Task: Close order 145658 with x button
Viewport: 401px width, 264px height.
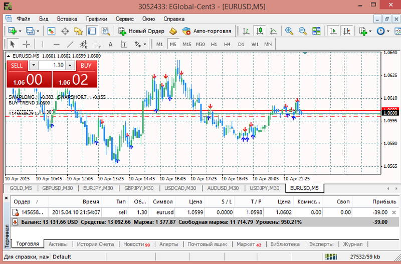Action: [394, 212]
